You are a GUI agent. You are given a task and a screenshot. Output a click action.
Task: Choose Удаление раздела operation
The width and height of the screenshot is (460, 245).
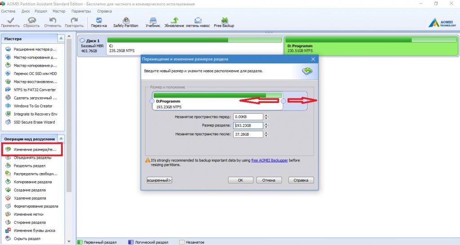point(26,198)
